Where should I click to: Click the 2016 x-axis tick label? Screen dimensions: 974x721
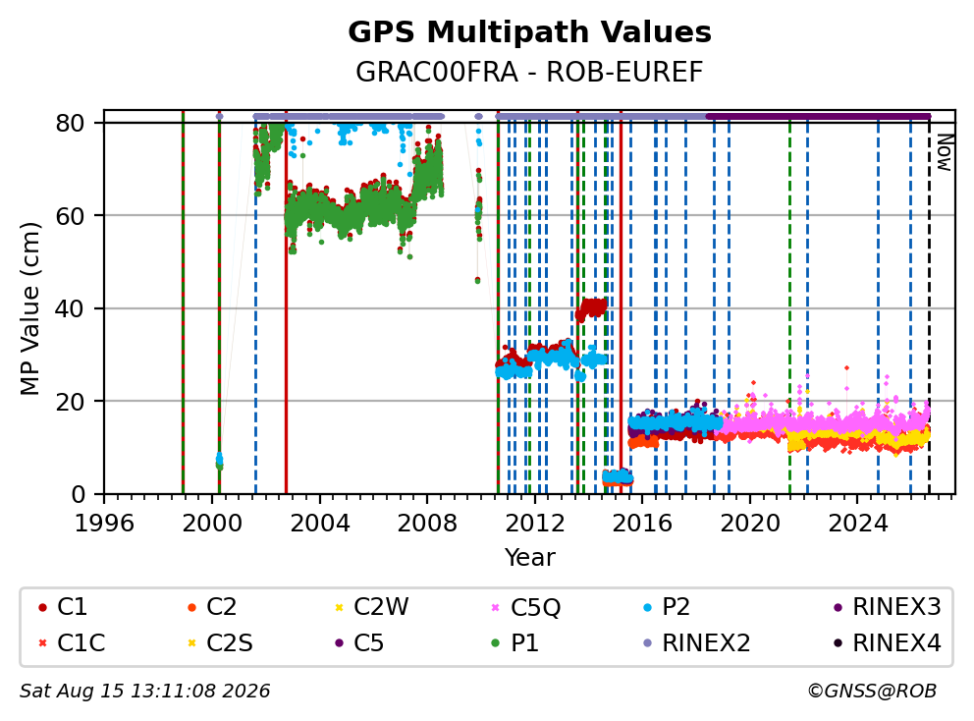coord(642,524)
